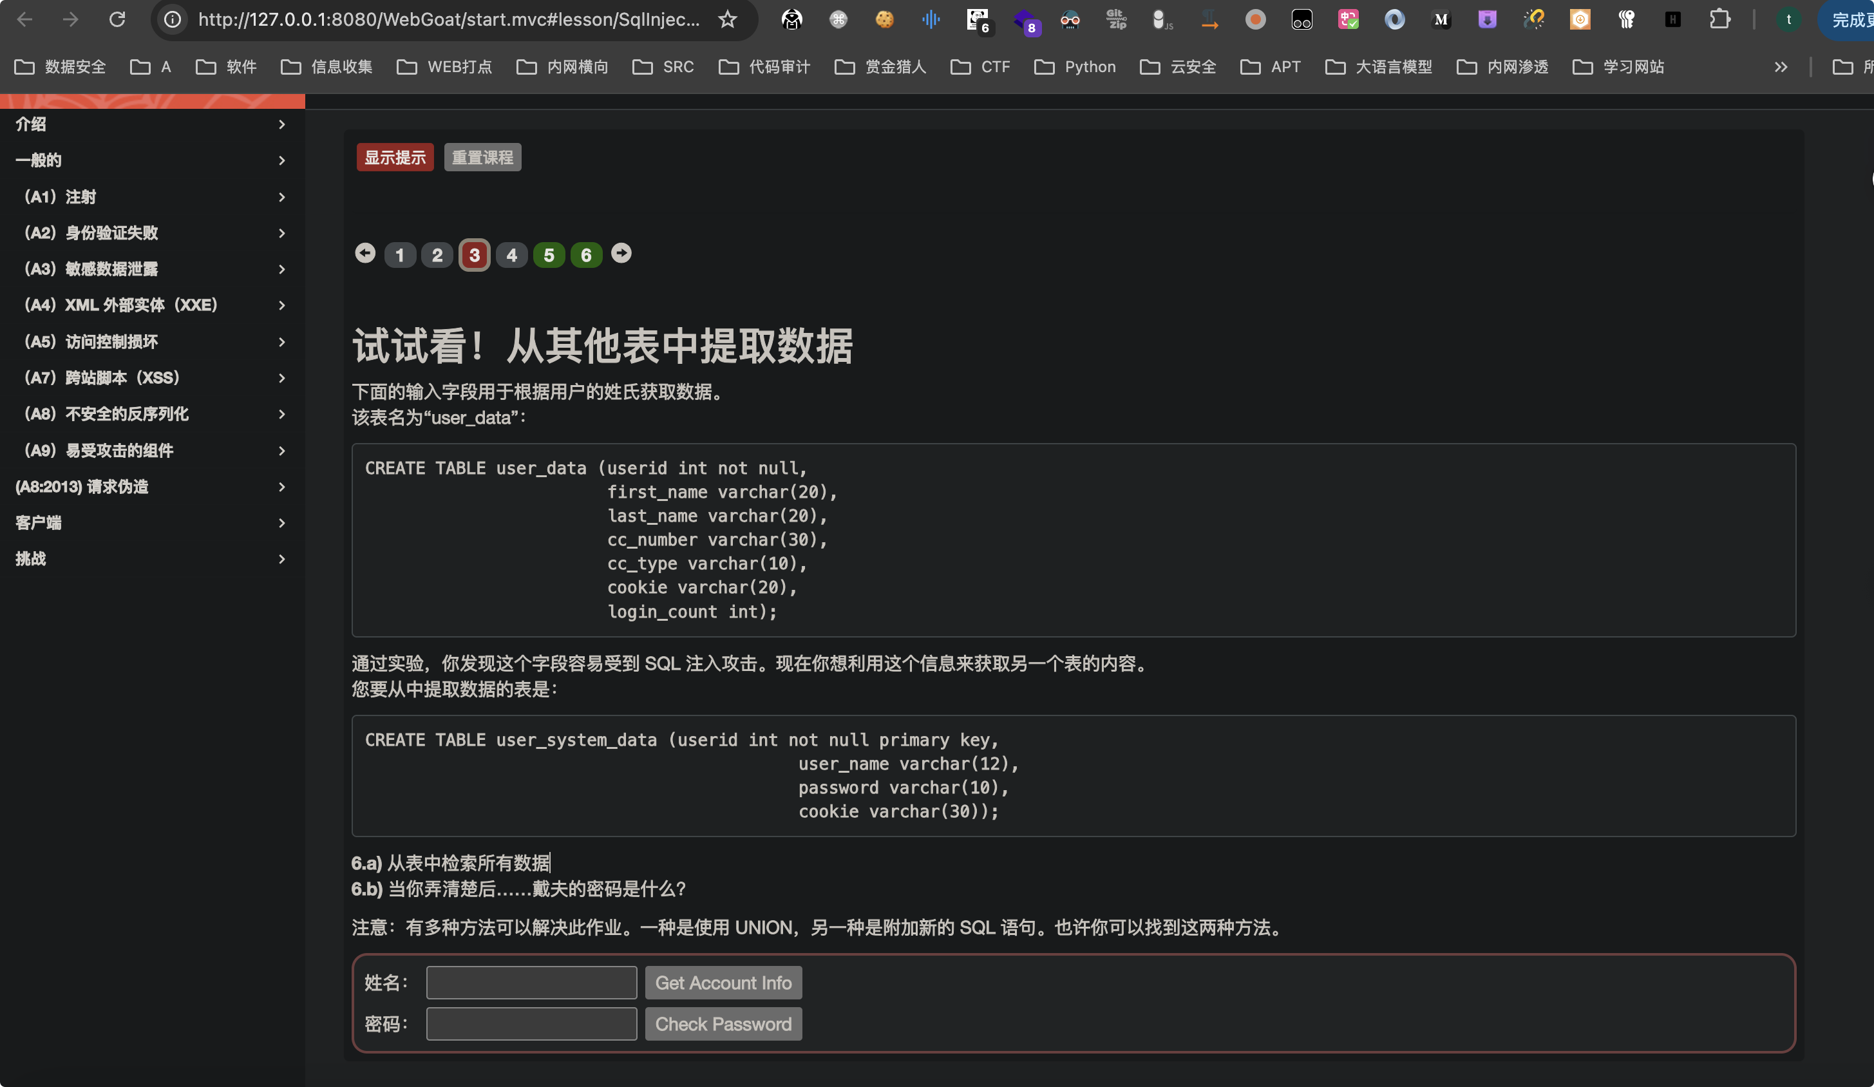
Task: Go to lesson page 1
Action: coord(400,255)
